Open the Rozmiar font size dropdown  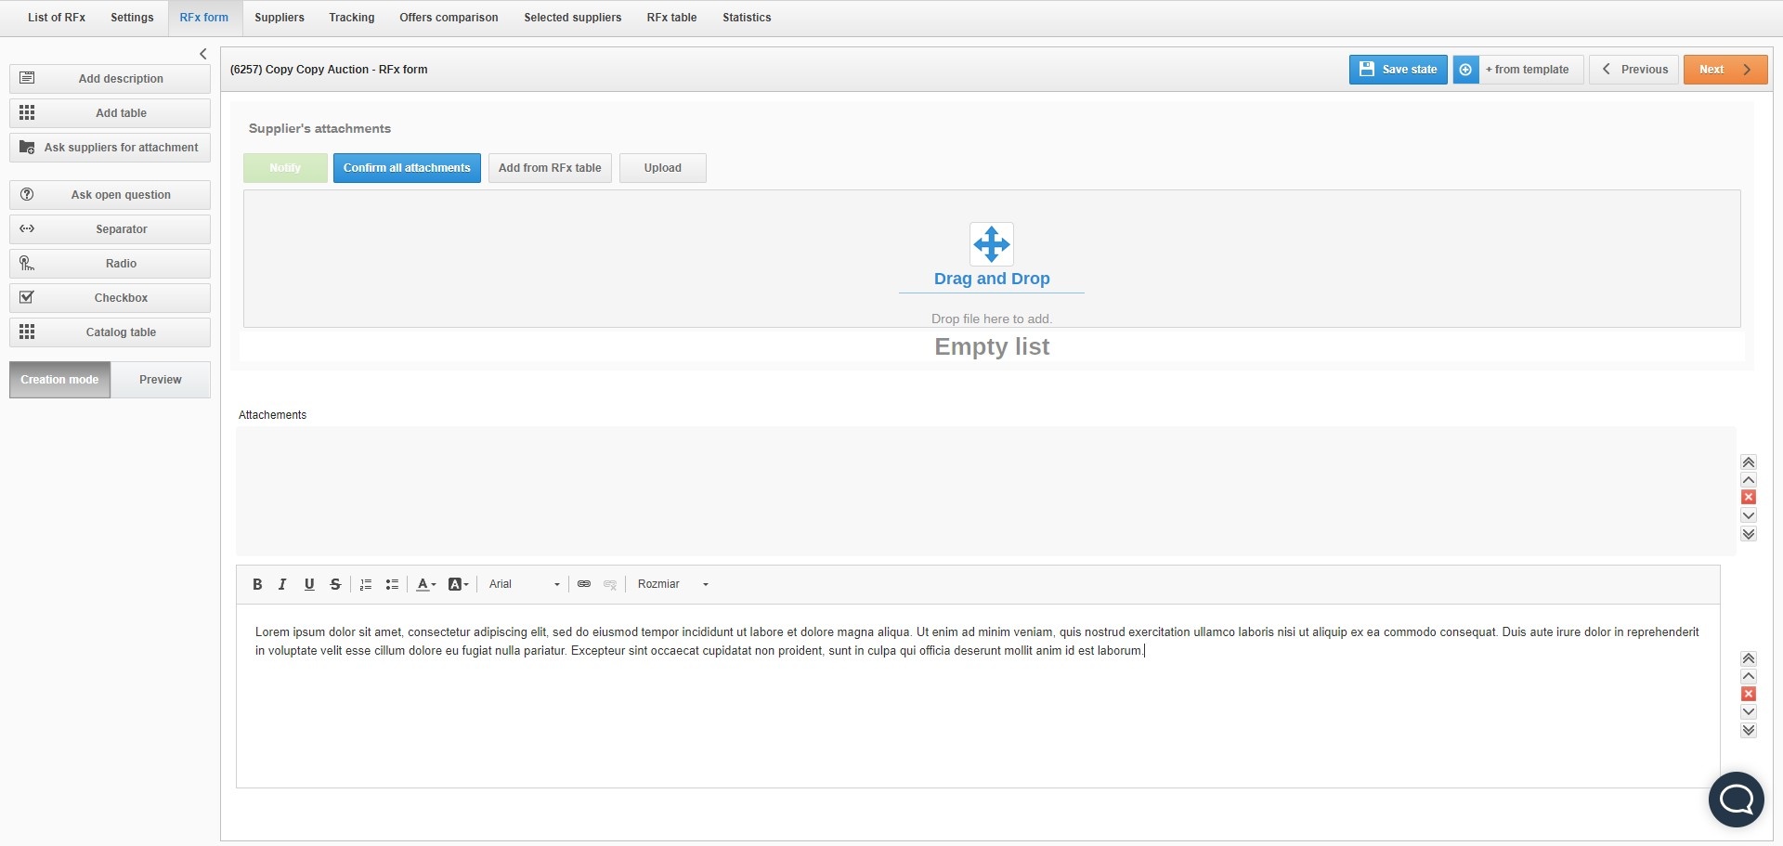click(673, 584)
